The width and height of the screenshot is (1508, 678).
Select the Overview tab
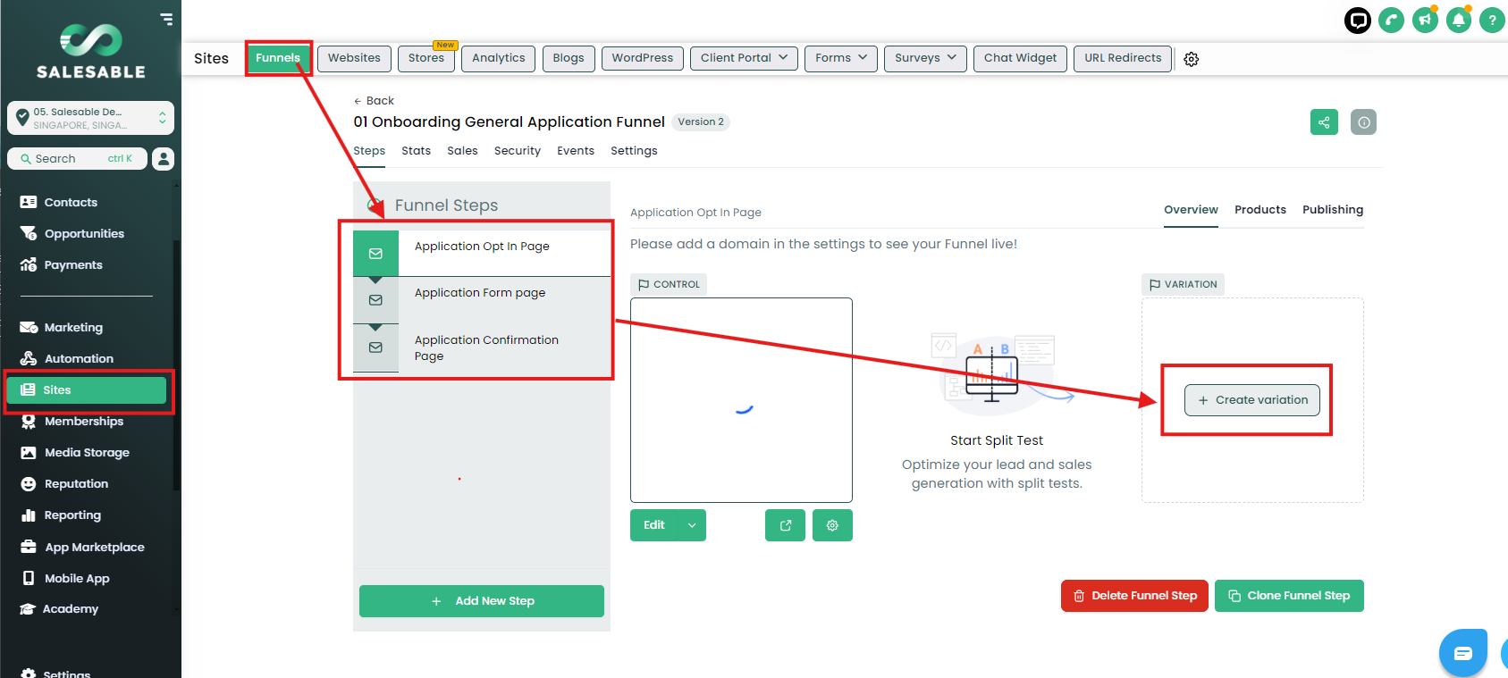click(1191, 210)
